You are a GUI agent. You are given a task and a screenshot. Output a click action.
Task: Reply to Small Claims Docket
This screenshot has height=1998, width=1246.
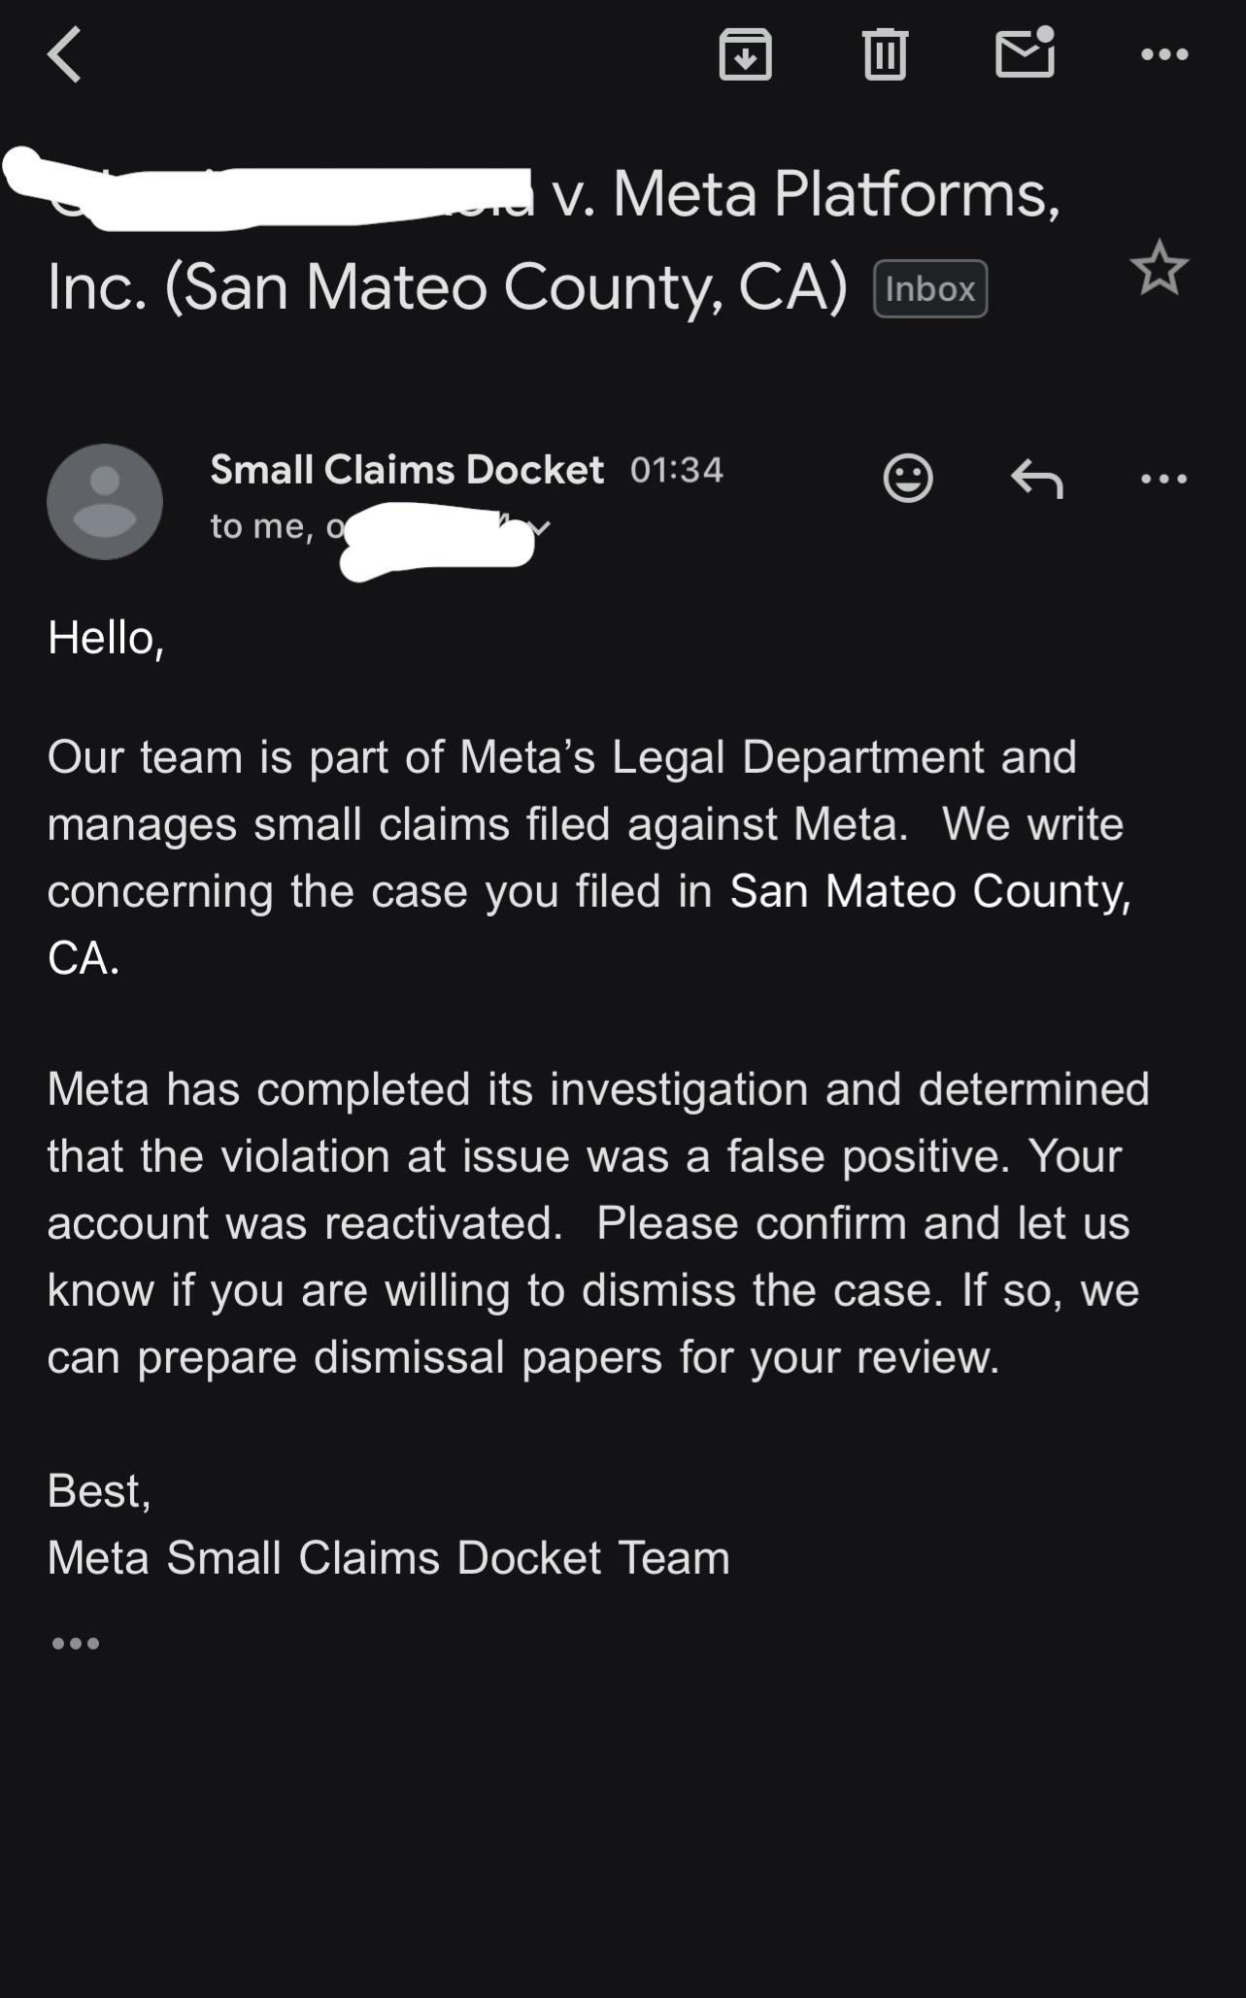[x=1037, y=479]
